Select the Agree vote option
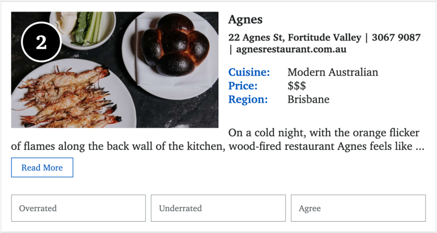 [358, 208]
